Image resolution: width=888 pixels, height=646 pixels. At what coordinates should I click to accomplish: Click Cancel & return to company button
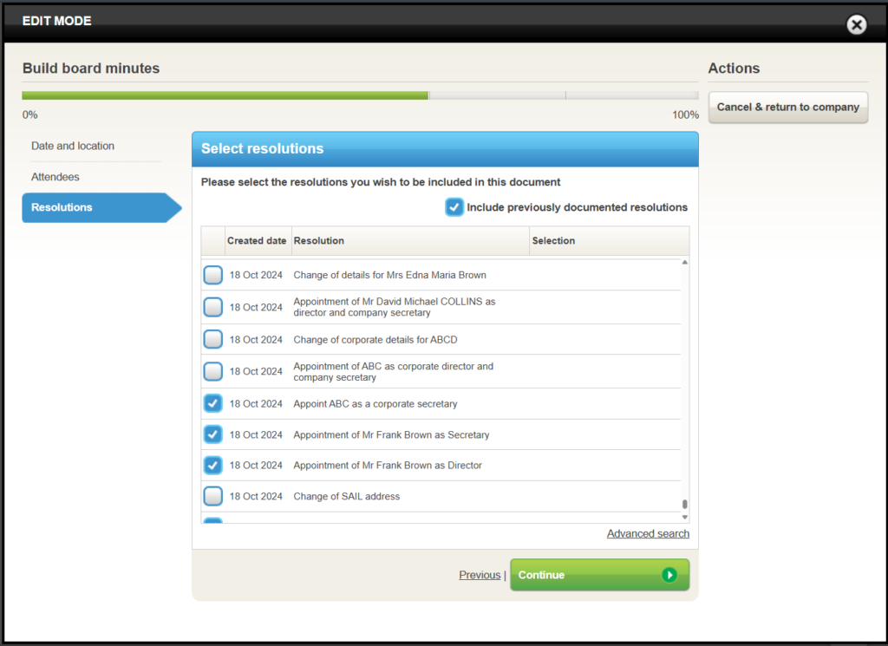pyautogui.click(x=787, y=108)
